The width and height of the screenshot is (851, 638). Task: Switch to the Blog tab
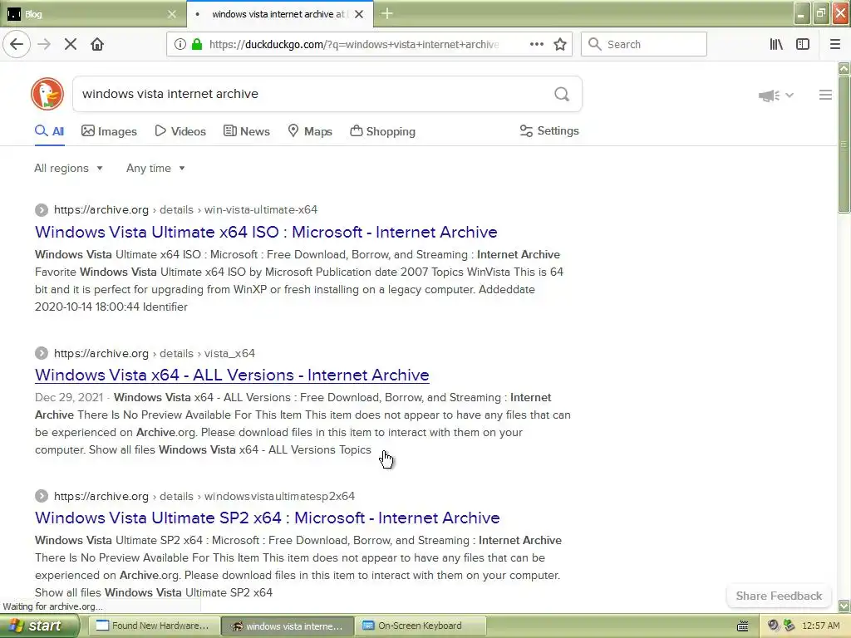point(92,14)
